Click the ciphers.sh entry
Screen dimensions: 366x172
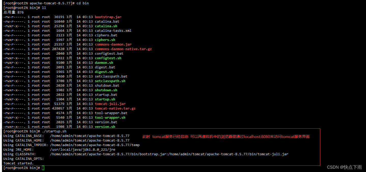coord(105,40)
